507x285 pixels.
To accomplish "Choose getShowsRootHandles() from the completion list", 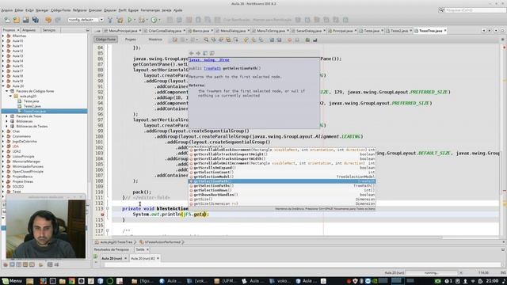I will (x=282, y=195).
